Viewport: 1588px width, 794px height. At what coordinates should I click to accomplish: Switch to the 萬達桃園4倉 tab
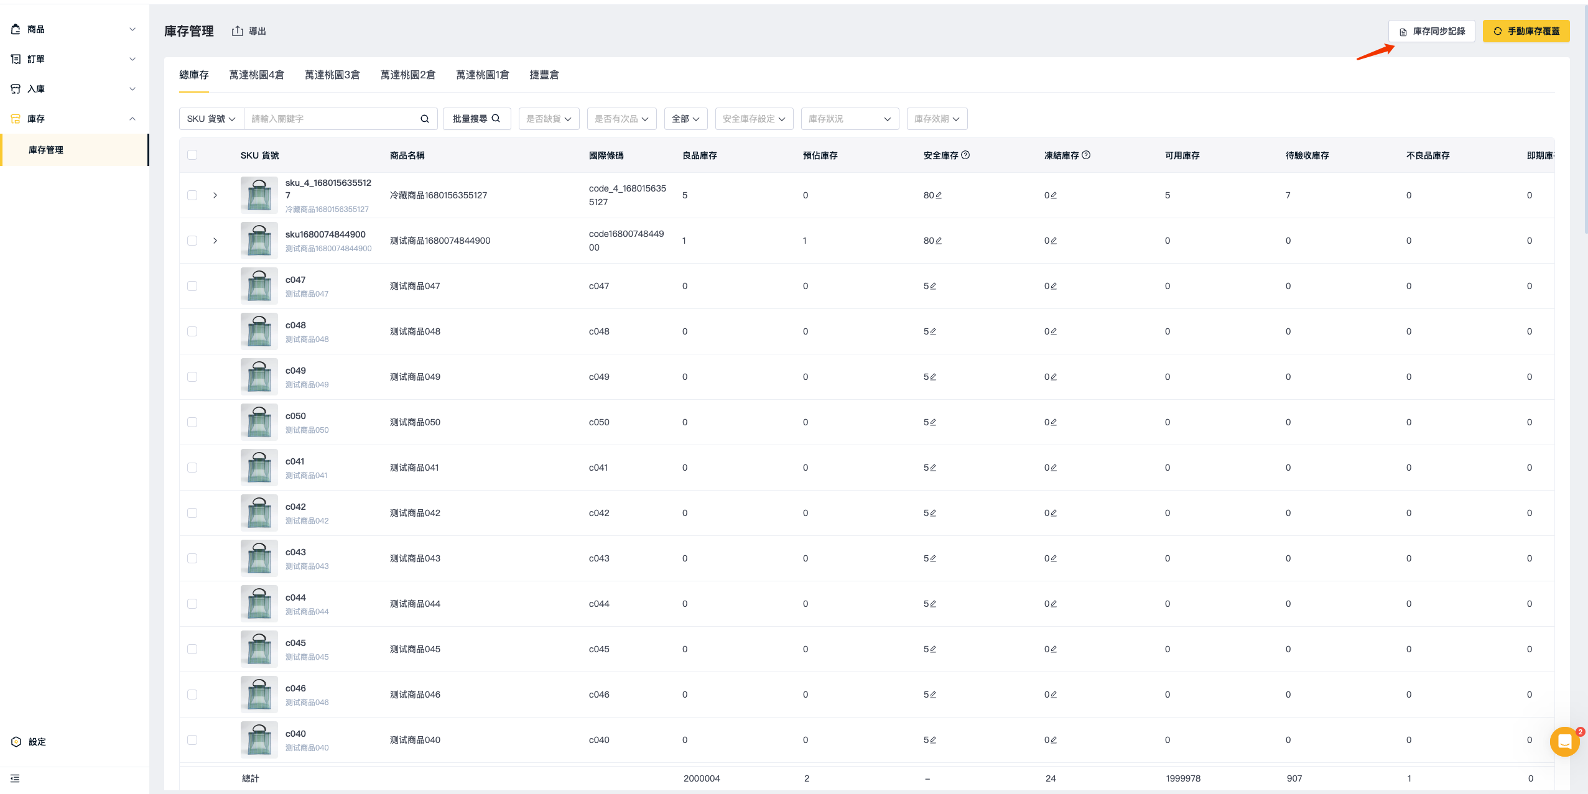(256, 75)
